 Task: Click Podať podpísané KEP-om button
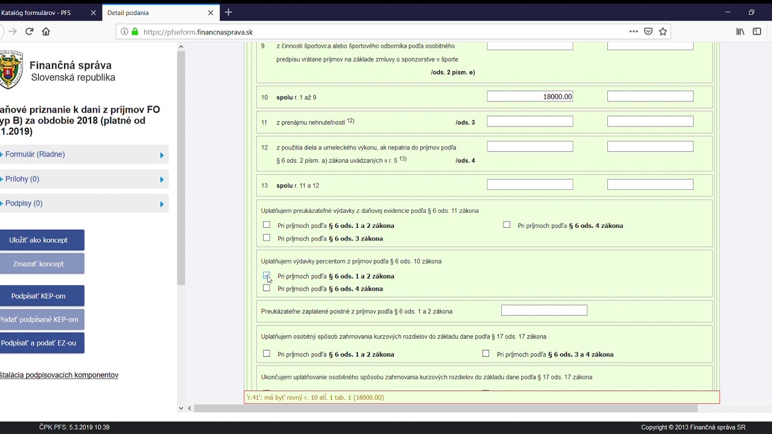pos(42,319)
